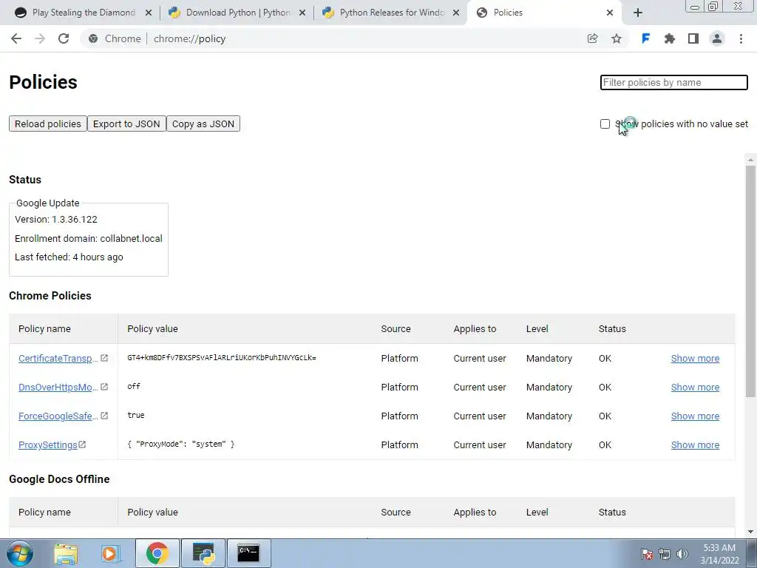Switch to the Chrome taskbar icon
Viewport: 757px width, 568px height.
[x=157, y=553]
